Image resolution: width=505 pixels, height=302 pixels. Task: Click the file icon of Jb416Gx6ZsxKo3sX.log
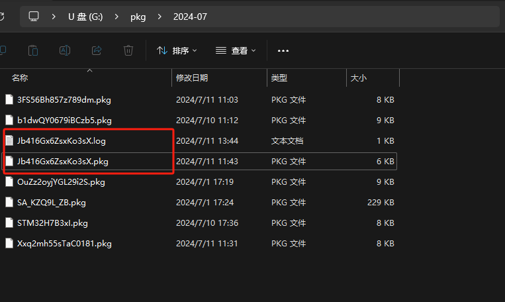(9, 140)
